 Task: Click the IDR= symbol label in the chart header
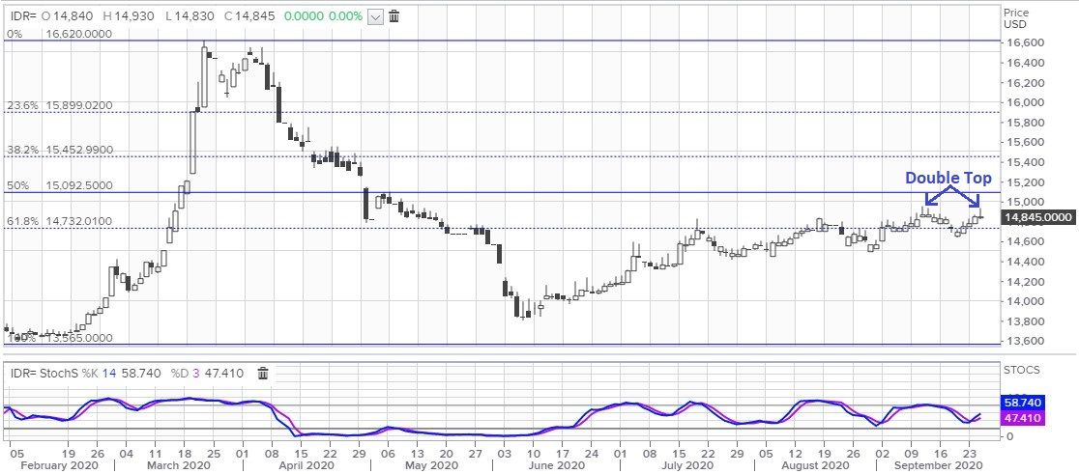(x=24, y=16)
